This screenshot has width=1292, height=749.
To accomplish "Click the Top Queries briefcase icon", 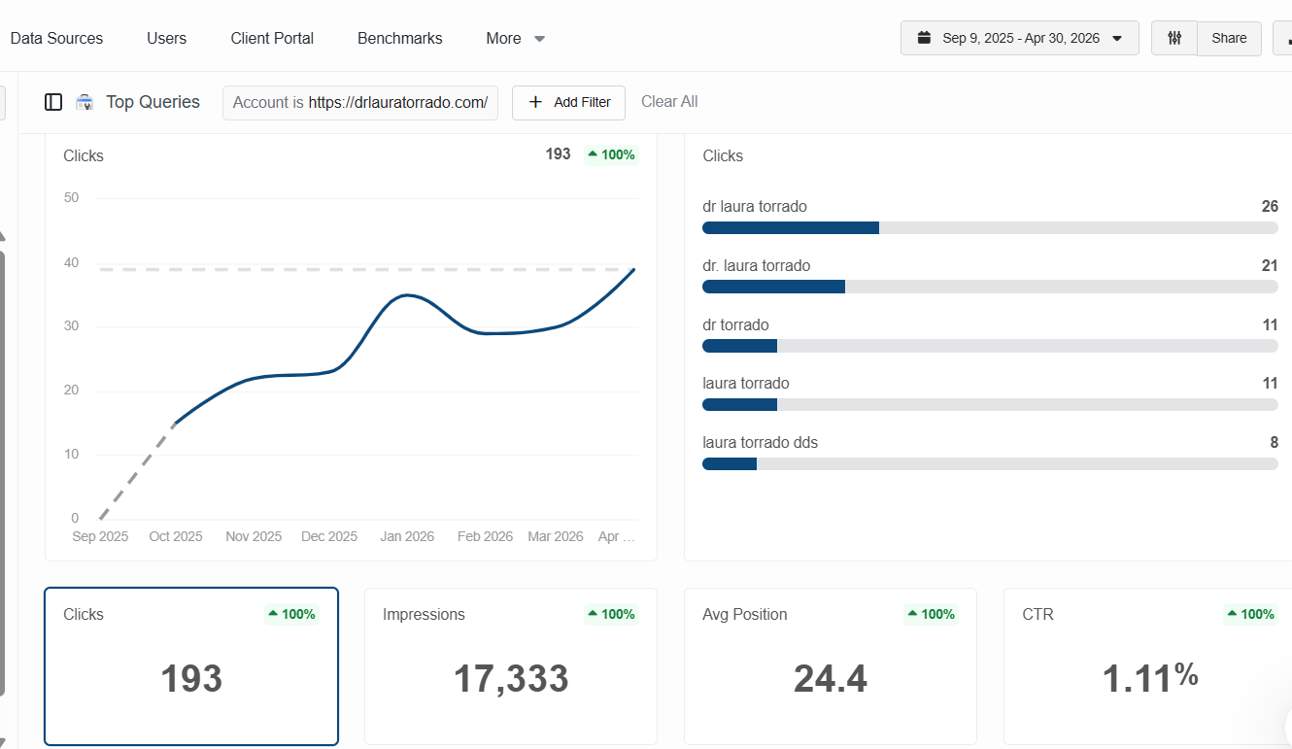I will pos(85,102).
